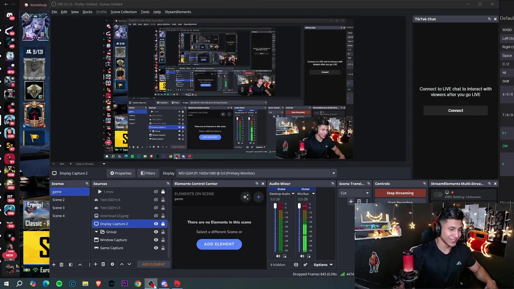Open the Audio Mixer Options dropdown
514x289 pixels.
coord(323,265)
